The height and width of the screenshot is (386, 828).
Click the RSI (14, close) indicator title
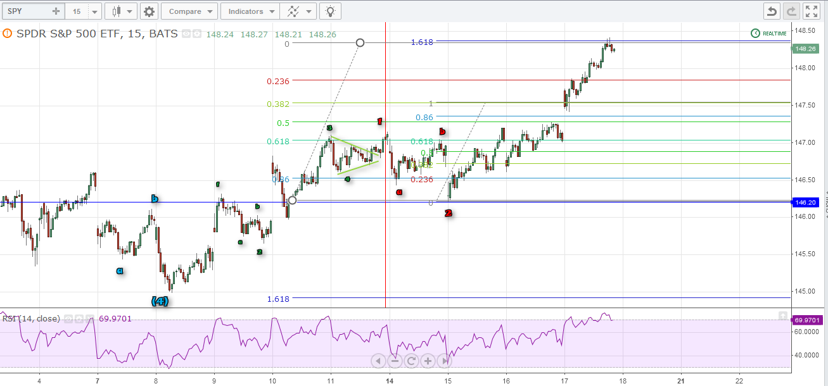[32, 319]
